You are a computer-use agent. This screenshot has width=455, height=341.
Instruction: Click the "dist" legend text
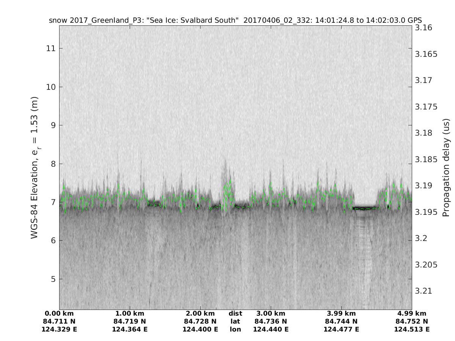[x=235, y=313]
